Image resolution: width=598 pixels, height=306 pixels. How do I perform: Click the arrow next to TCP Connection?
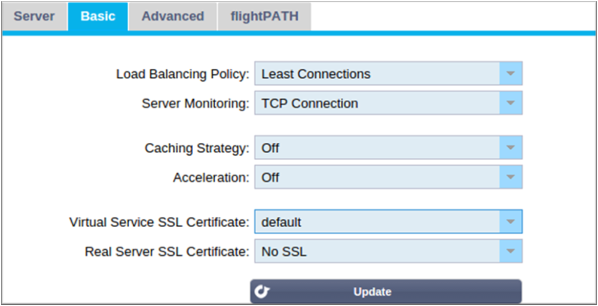[x=510, y=103]
